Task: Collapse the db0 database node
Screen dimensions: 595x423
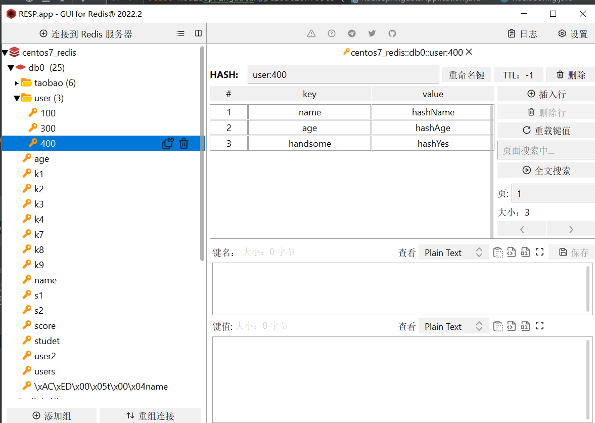Action: pyautogui.click(x=11, y=68)
